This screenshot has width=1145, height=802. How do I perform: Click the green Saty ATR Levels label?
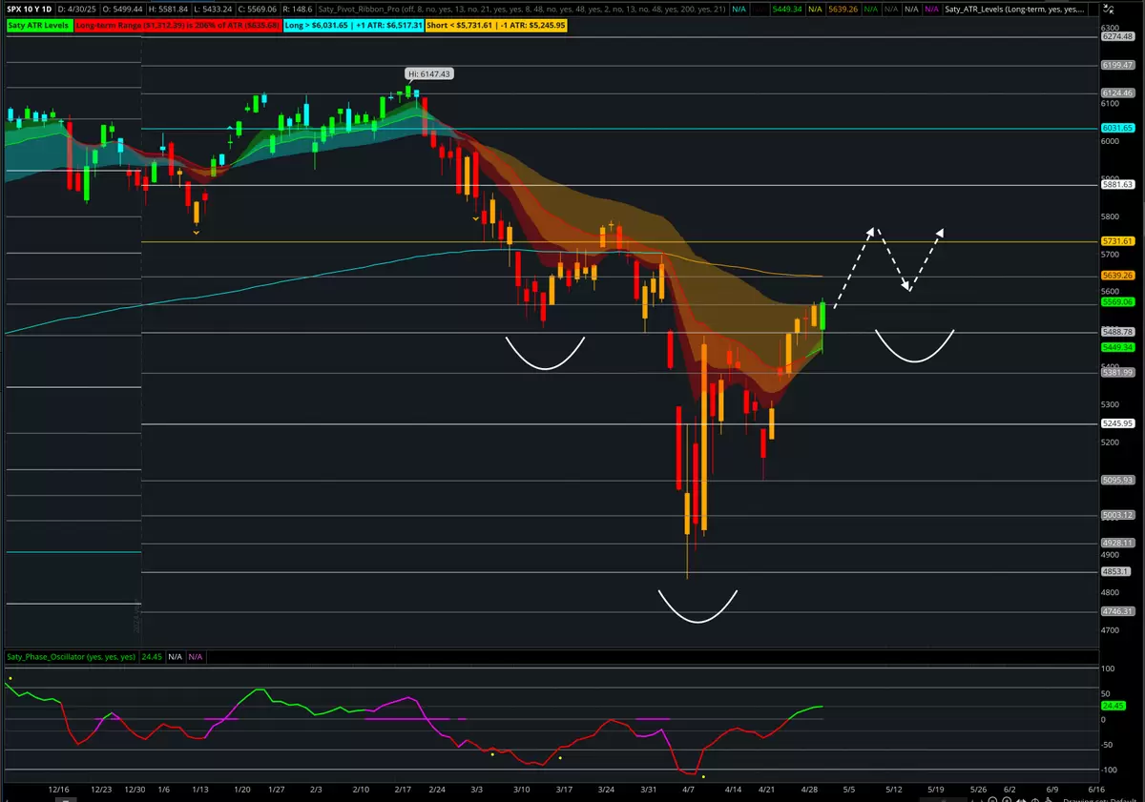pos(37,24)
